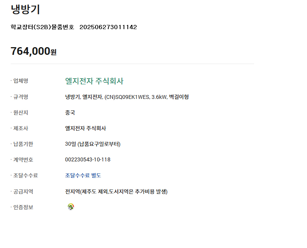
Task: Click the manufacturer value 엘지전자 주식회사
Action: (85, 128)
